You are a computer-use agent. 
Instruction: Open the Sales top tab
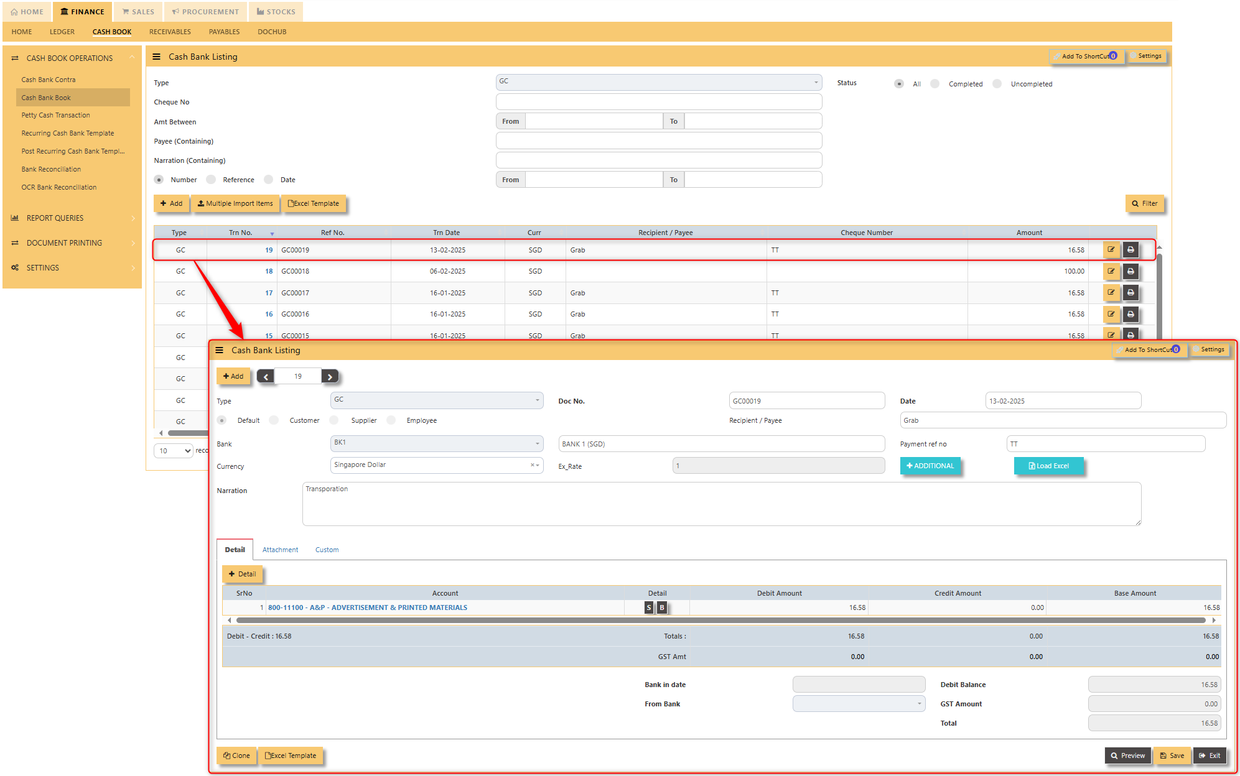[x=138, y=12]
